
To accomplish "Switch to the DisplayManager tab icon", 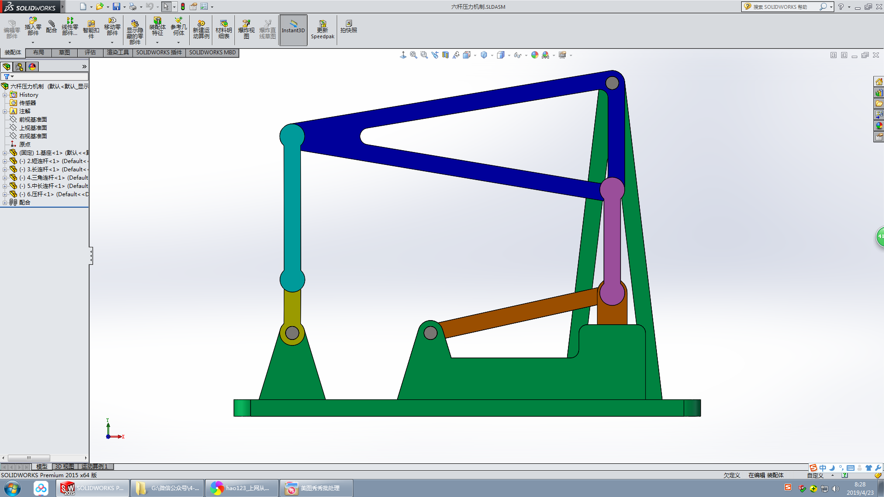I will pos(32,67).
